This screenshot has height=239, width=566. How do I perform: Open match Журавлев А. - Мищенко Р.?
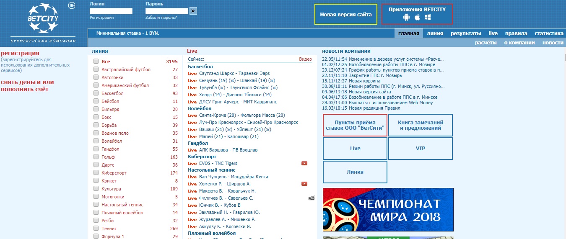click(227, 219)
